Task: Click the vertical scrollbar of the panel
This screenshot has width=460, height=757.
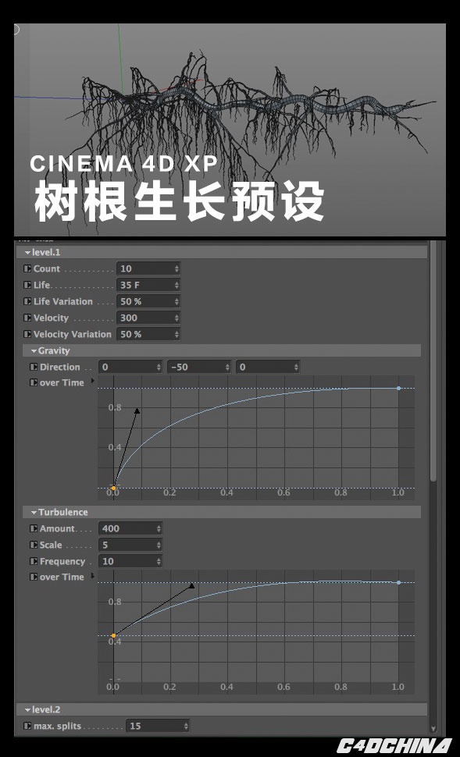Action: [433, 362]
